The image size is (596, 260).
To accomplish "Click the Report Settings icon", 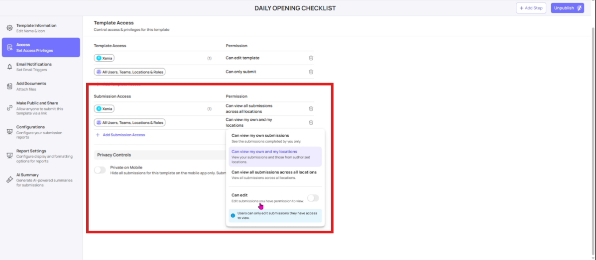I will [x=9, y=156].
